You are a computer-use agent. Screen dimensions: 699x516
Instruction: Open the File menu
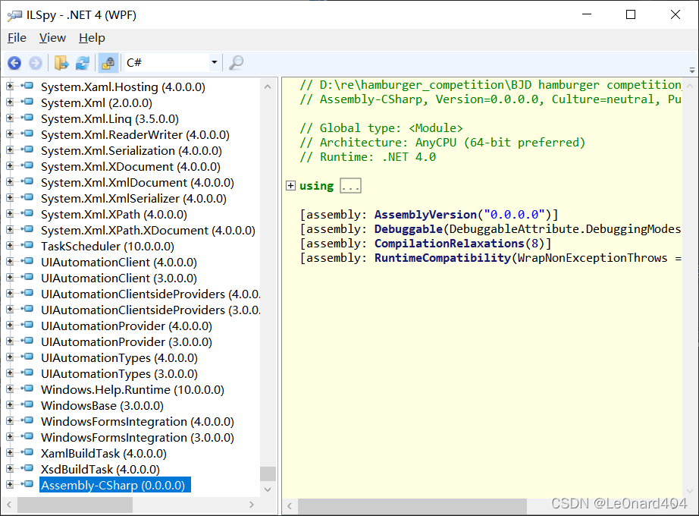click(17, 38)
